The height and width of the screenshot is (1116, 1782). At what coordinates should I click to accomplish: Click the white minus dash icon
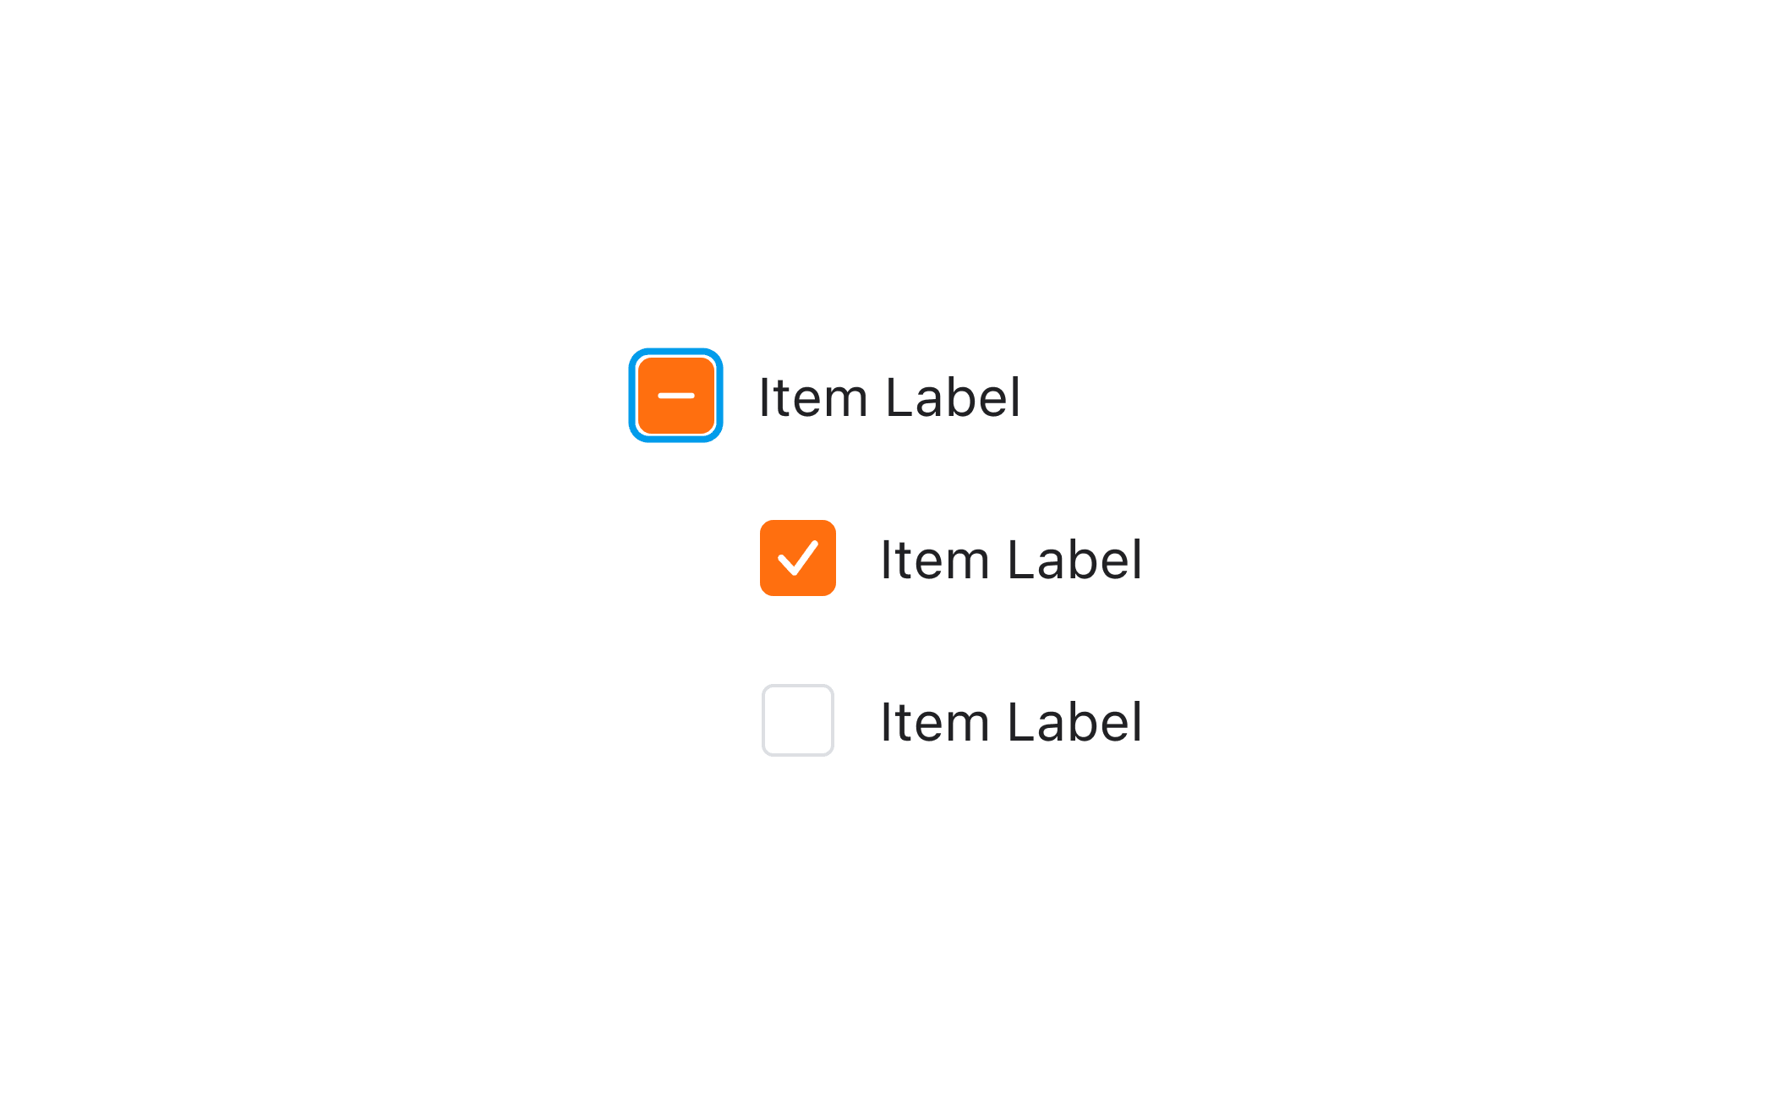click(675, 396)
